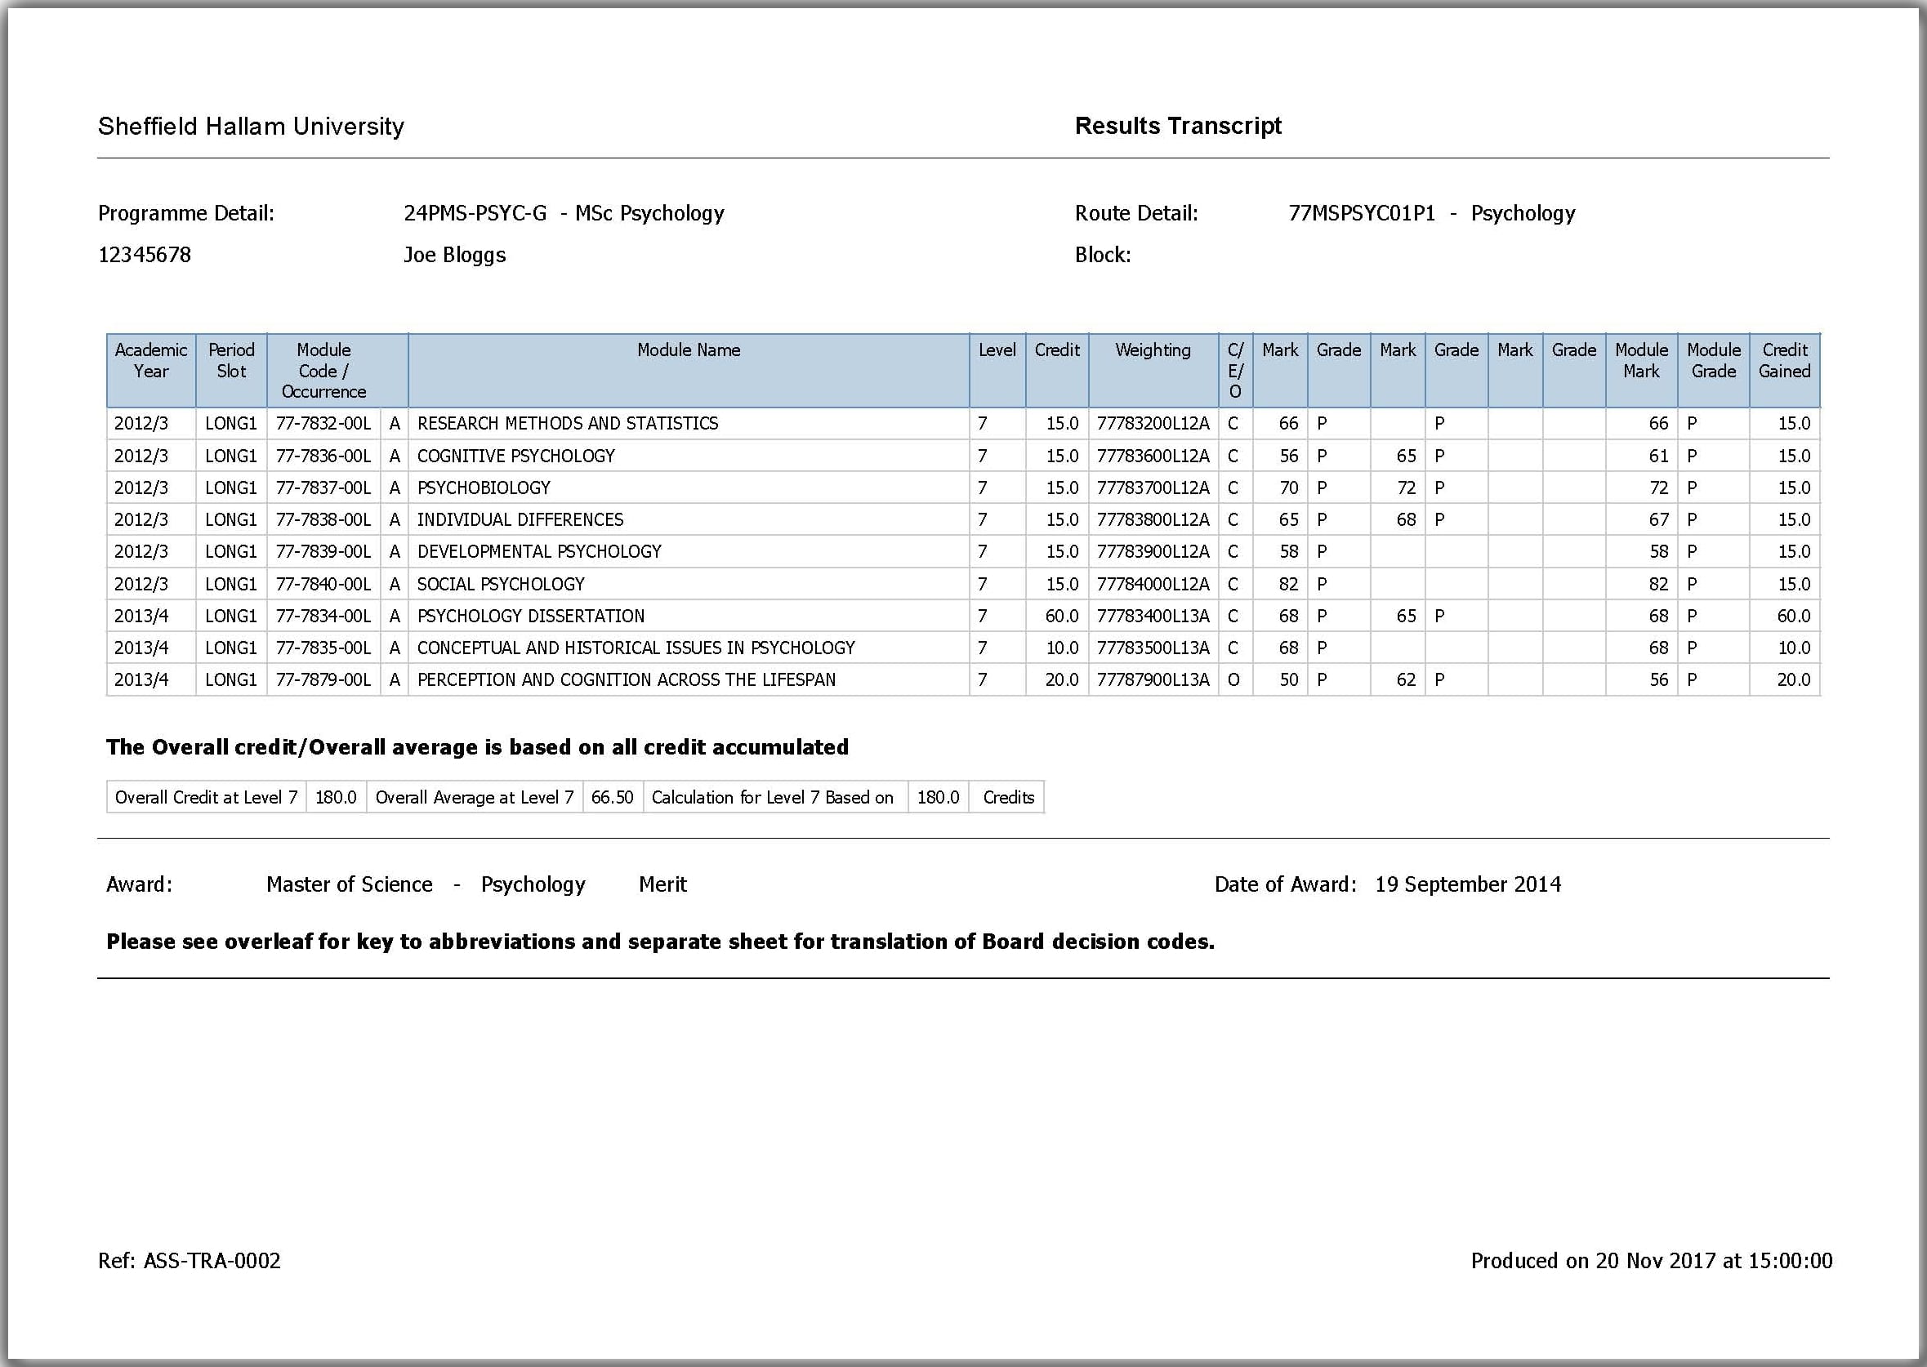Click reference 'Ref: ASS-TRA-0002'
Viewport: 1927px width, 1367px height.
click(190, 1260)
